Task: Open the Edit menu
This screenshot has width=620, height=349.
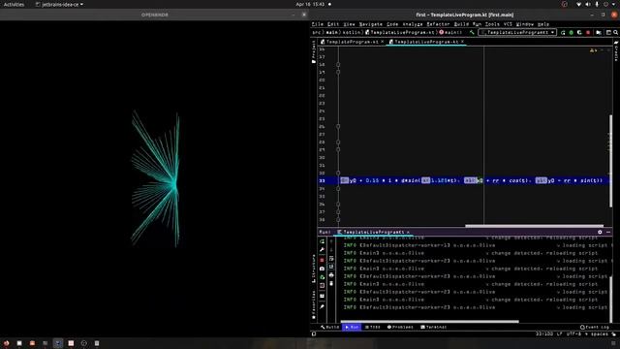Action: coord(333,24)
